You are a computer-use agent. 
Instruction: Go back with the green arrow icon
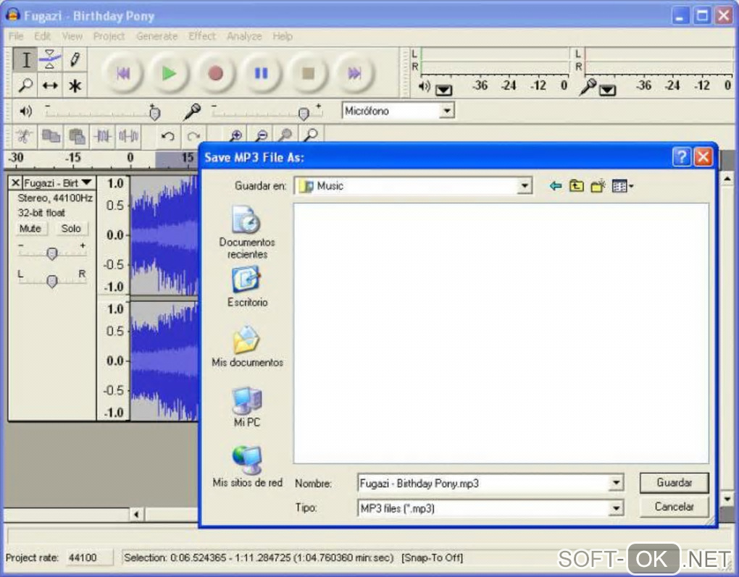click(x=556, y=186)
